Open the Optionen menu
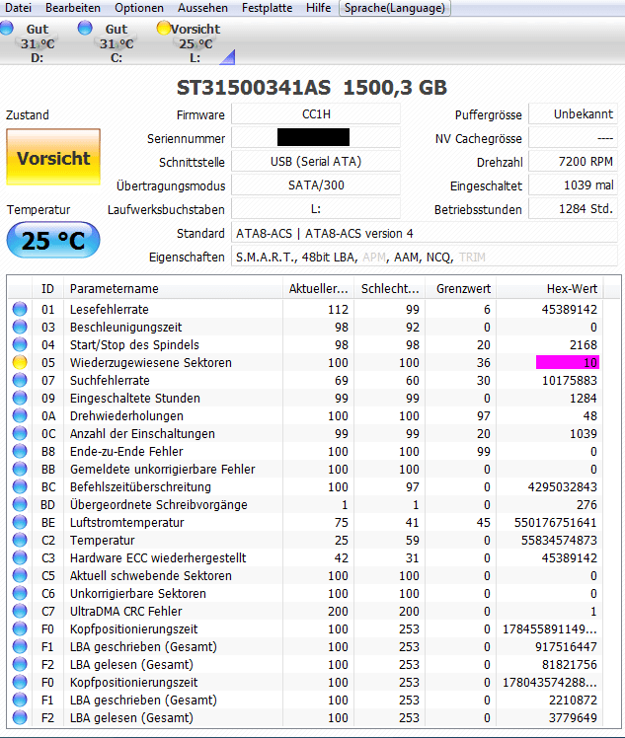Image resolution: width=625 pixels, height=738 pixels. coord(139,8)
